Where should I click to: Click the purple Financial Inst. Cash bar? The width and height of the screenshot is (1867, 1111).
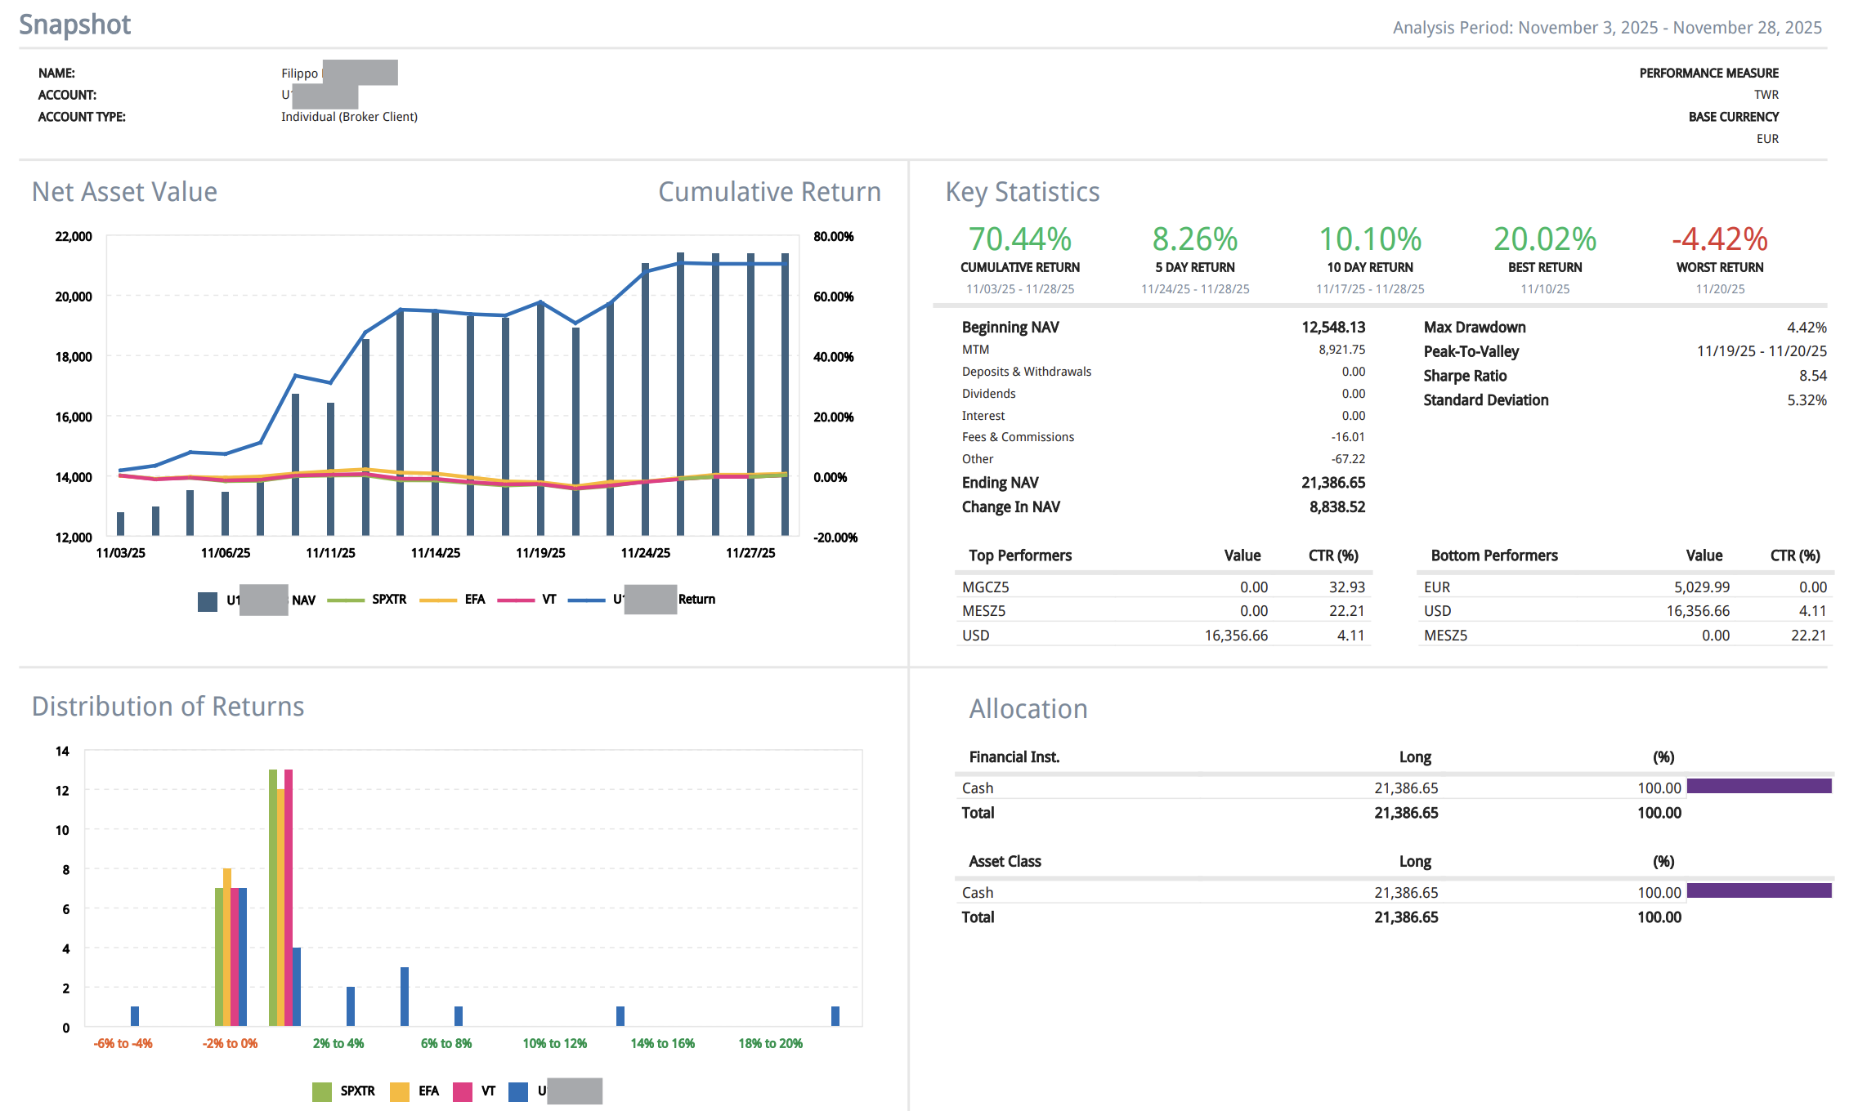click(1758, 786)
